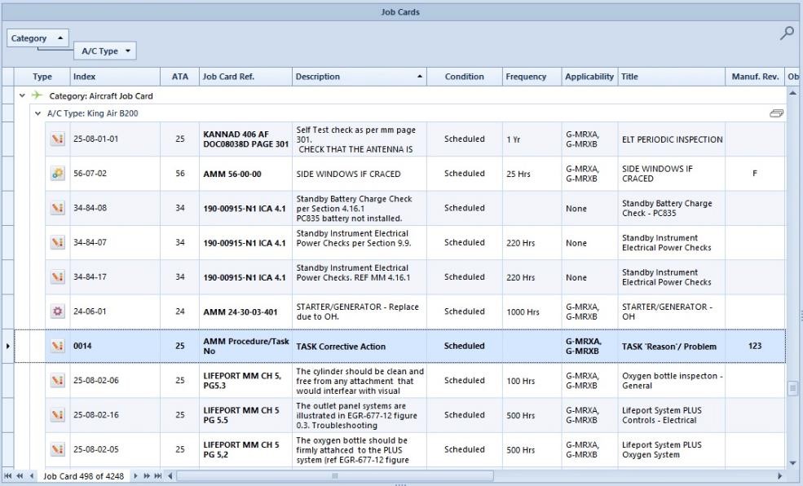
Task: Click current row indicator arrow for row 0014
Action: [7, 347]
